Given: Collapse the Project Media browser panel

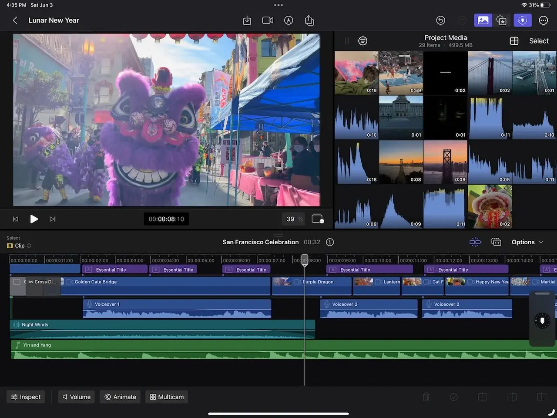Looking at the screenshot, I should (346, 40).
